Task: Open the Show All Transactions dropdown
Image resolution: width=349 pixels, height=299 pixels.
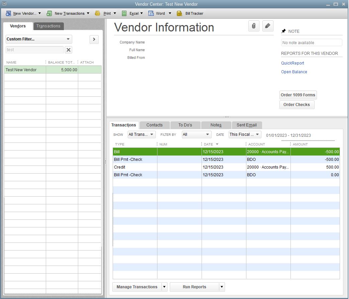Action: click(x=141, y=134)
